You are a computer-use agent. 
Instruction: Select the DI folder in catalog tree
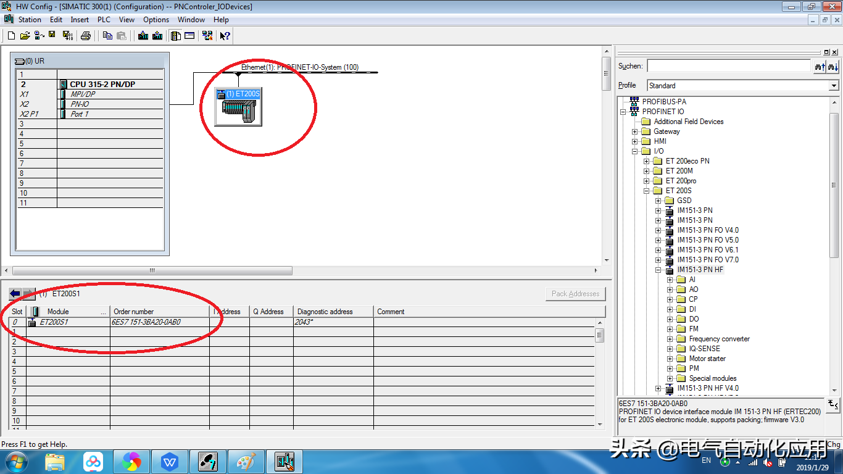click(686, 309)
